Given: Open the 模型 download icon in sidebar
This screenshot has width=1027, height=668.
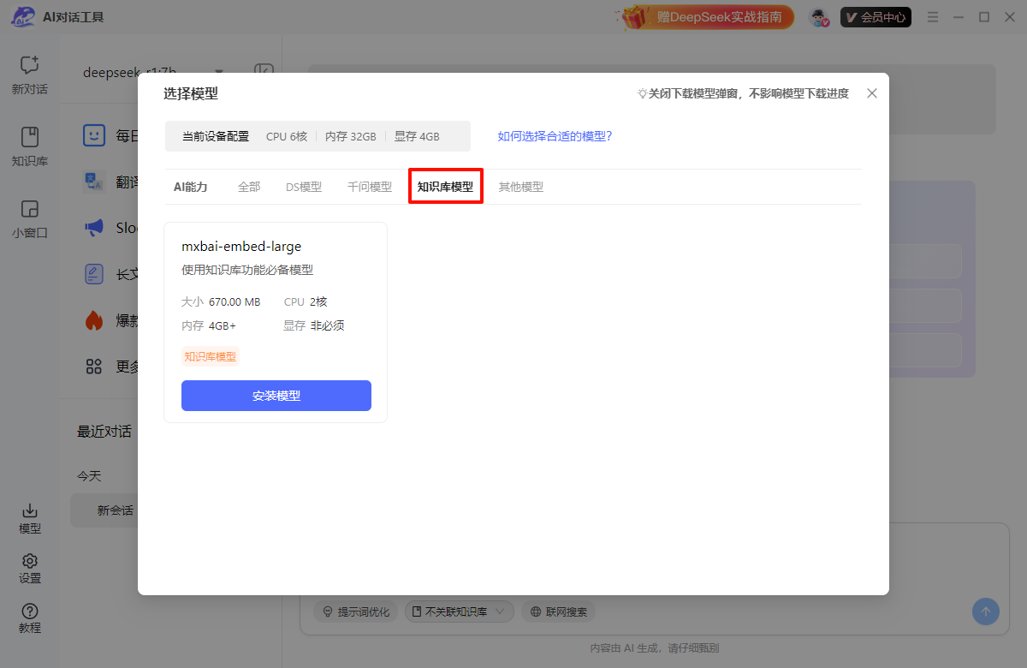Looking at the screenshot, I should point(30,510).
